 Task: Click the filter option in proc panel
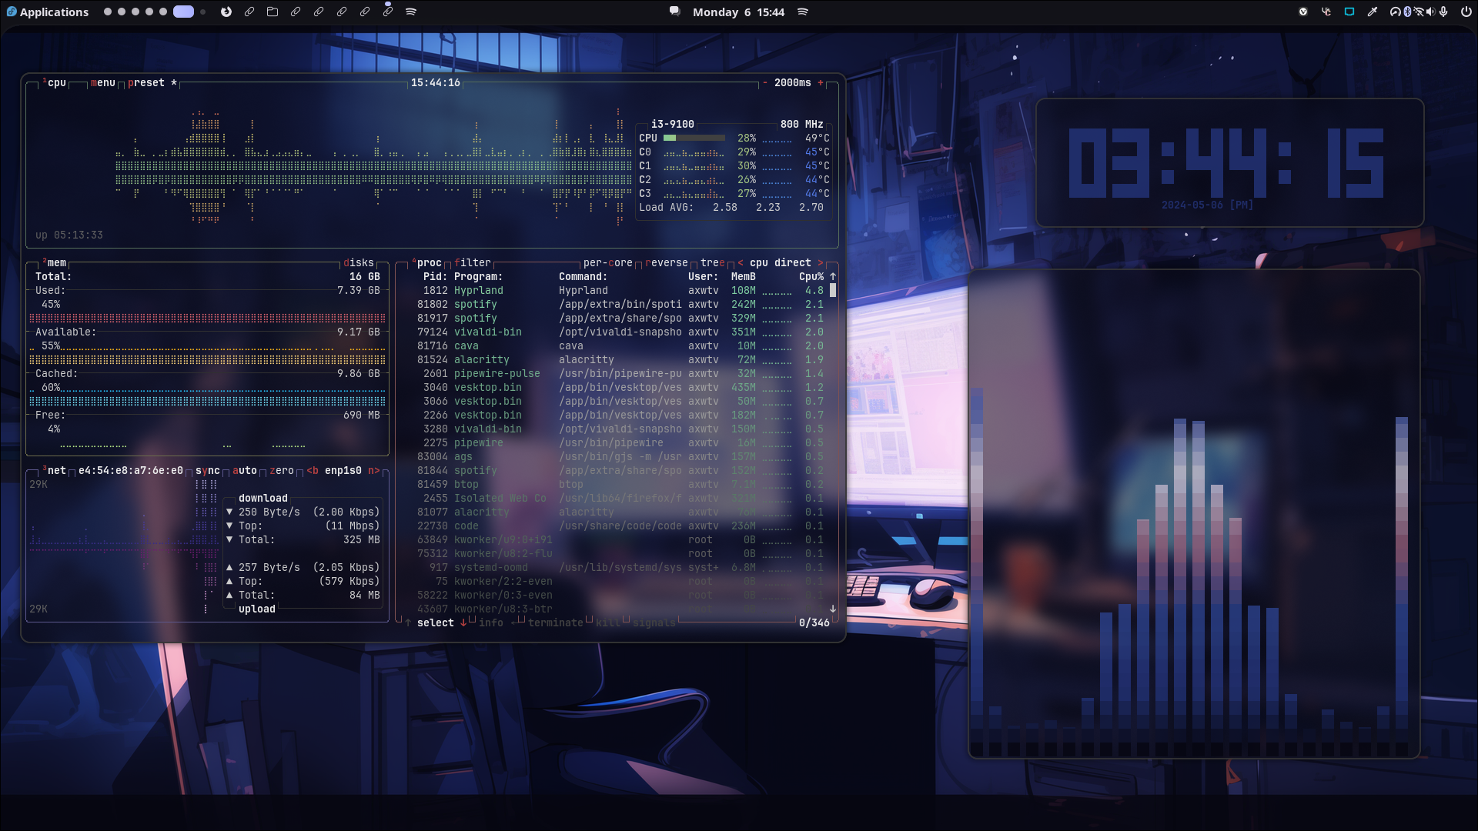472,262
